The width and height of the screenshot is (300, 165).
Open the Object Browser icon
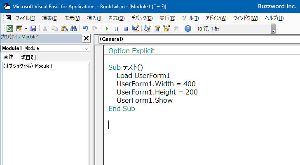166,28
